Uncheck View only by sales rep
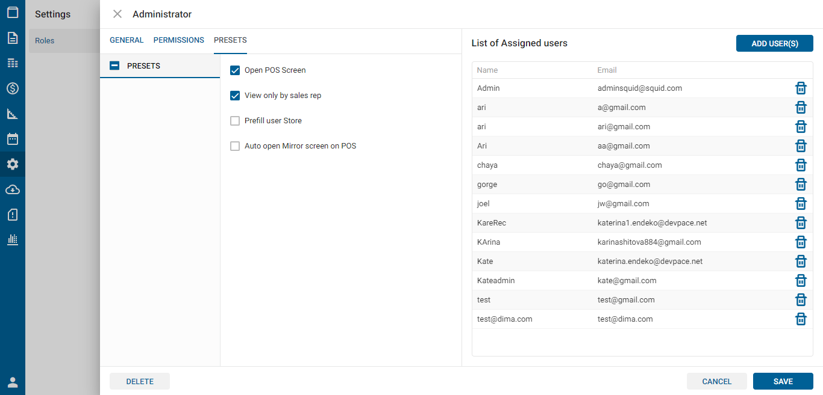This screenshot has width=823, height=395. point(235,96)
